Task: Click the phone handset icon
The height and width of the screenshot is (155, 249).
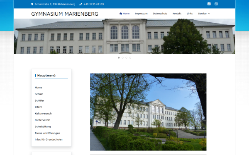Action: (x=81, y=4)
